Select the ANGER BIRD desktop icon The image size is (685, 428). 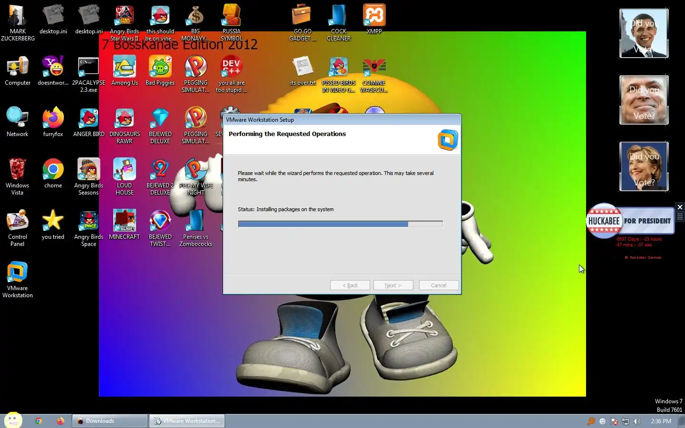click(x=88, y=122)
